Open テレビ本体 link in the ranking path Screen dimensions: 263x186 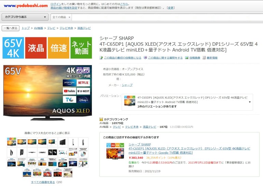point(132,127)
